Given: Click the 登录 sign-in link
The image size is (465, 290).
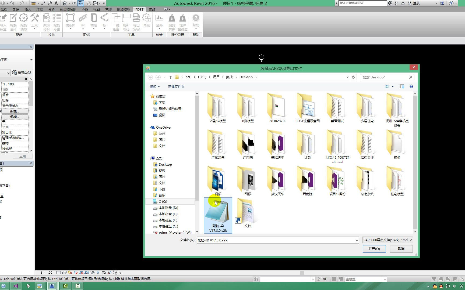Looking at the screenshot, I should point(416,3).
